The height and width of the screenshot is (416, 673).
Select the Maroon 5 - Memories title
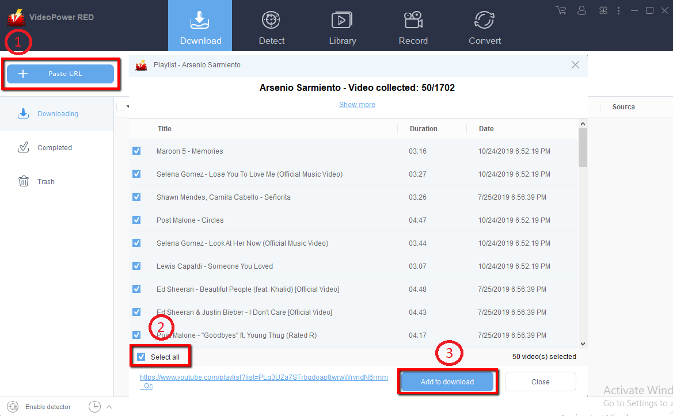190,151
